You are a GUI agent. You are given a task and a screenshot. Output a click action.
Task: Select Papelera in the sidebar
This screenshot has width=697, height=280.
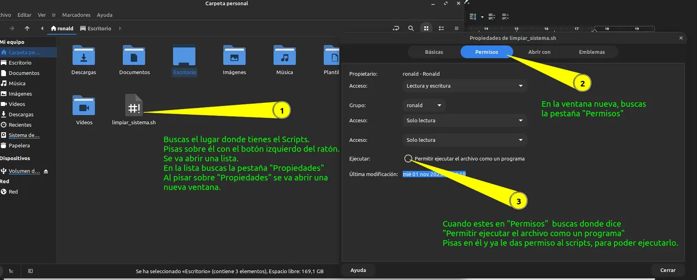coord(19,146)
